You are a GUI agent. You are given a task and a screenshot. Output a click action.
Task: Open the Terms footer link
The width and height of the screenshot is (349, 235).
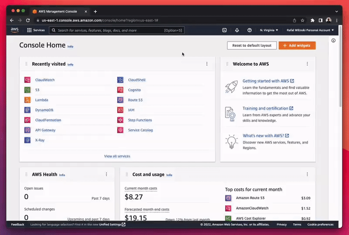(297, 225)
